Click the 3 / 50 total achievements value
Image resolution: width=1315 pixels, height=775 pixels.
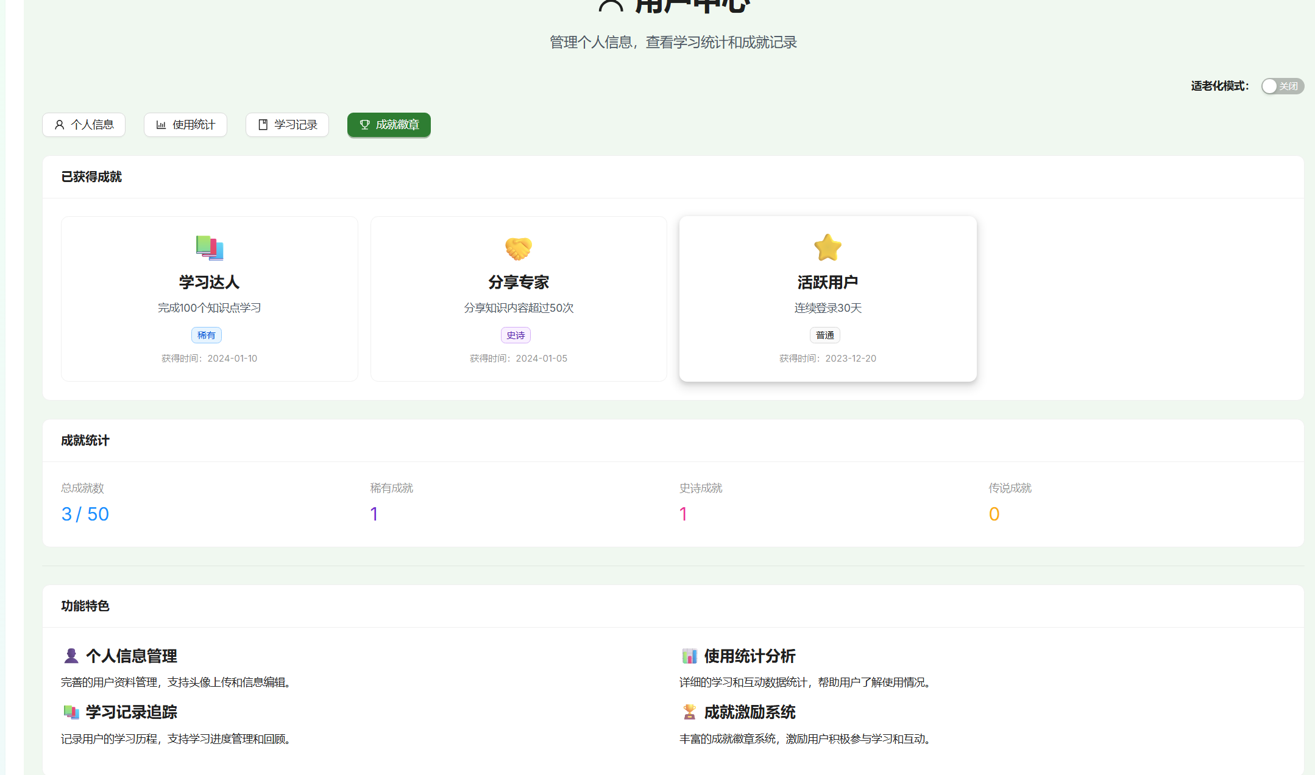coord(85,514)
